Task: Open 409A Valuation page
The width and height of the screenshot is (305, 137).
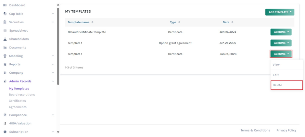Action: coord(20,123)
